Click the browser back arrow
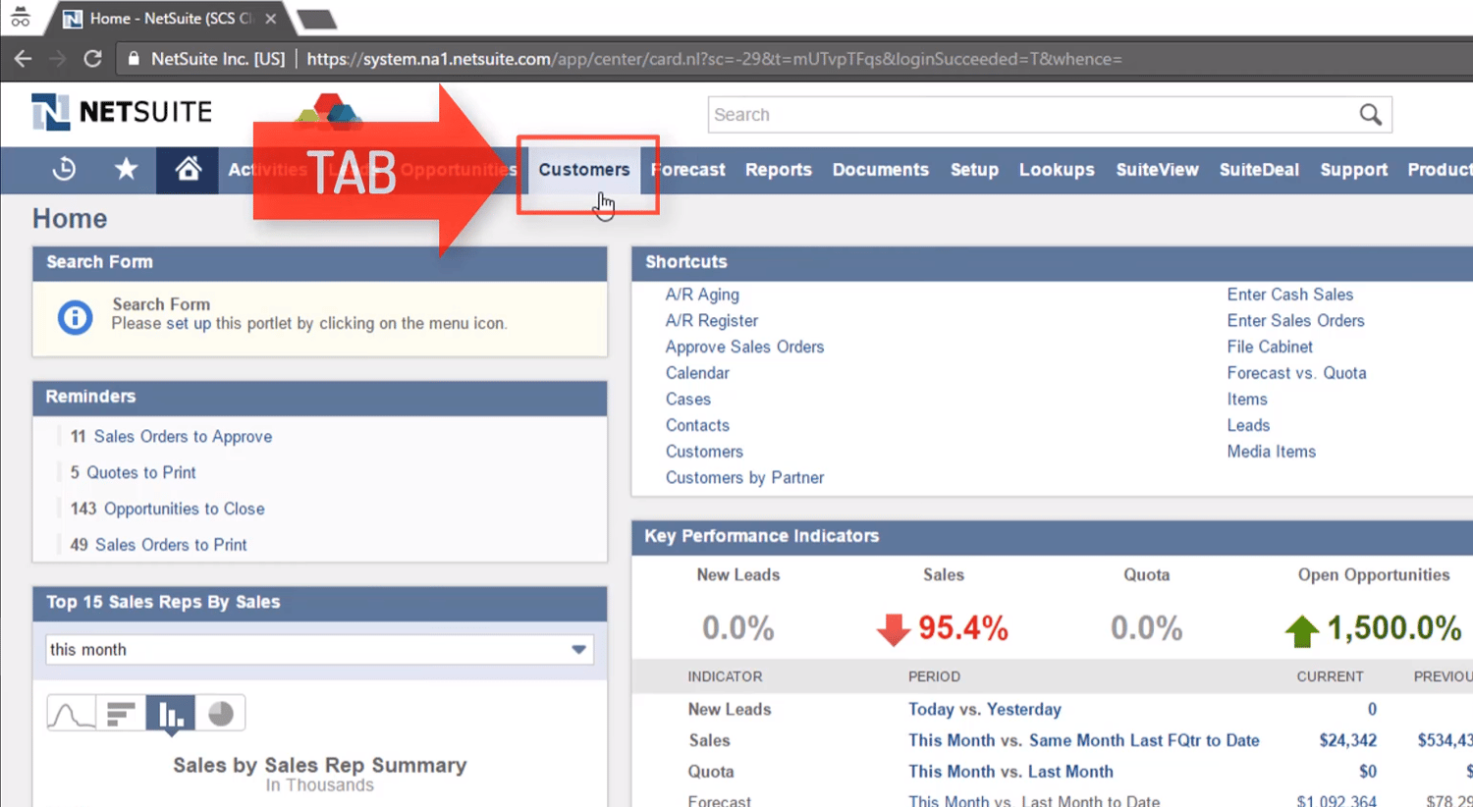 click(23, 59)
